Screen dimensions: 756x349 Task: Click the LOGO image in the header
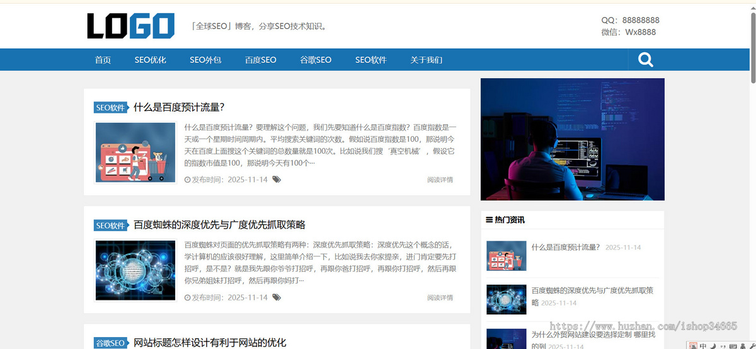pos(130,26)
